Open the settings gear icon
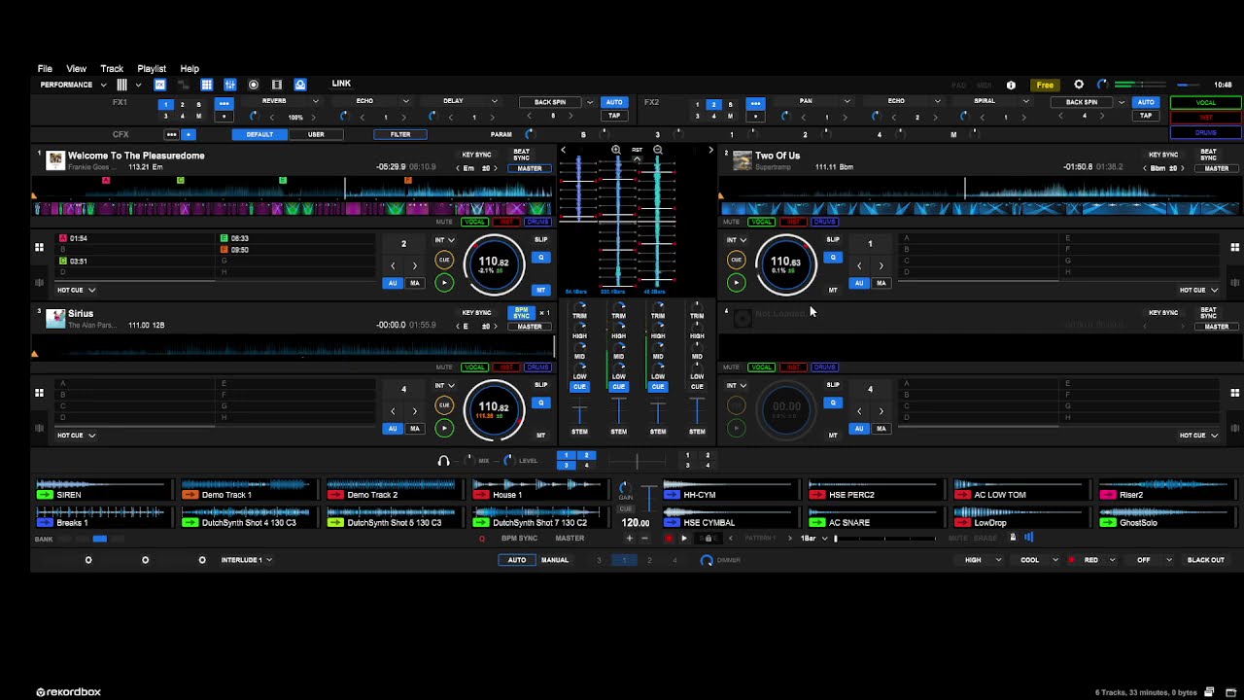 tap(1079, 85)
